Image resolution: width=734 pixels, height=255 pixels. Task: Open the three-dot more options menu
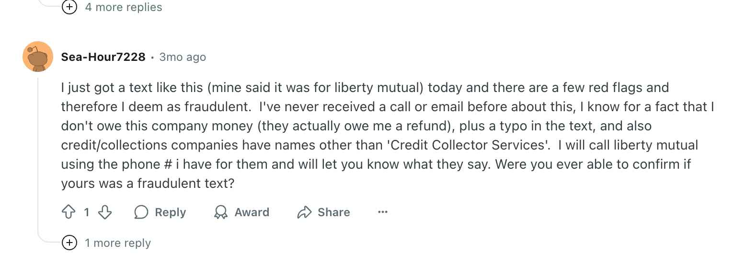[382, 212]
